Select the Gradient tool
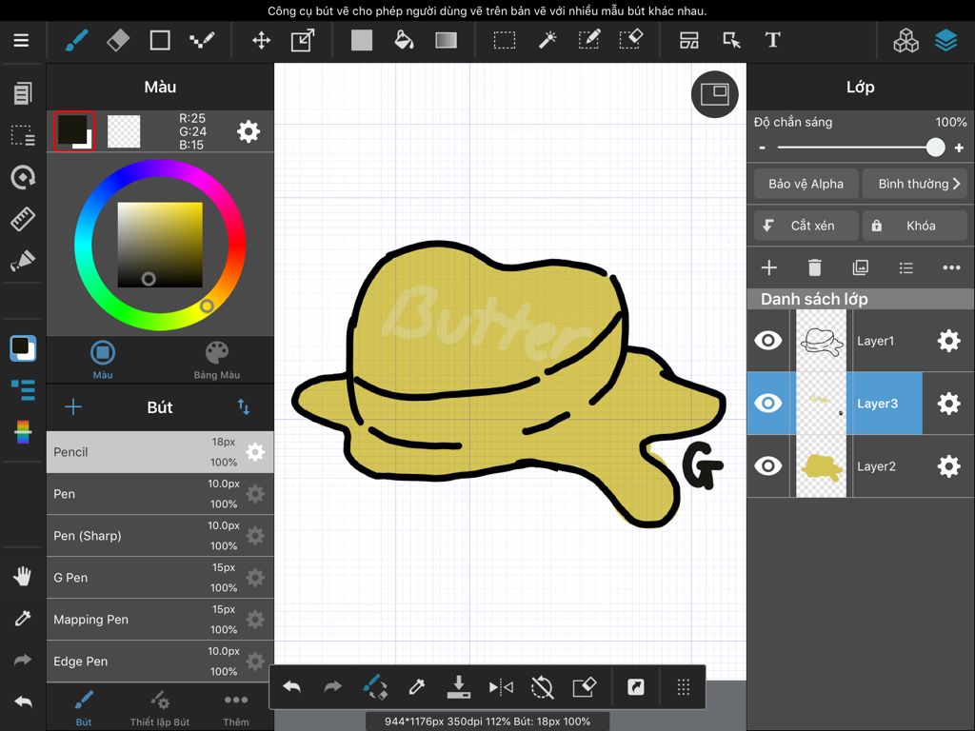The width and height of the screenshot is (975, 731). [447, 40]
